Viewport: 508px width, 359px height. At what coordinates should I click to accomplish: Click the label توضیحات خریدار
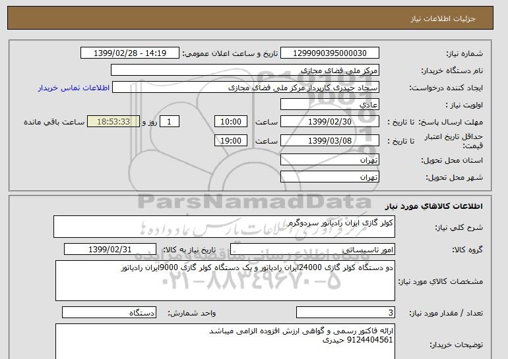coord(456,345)
